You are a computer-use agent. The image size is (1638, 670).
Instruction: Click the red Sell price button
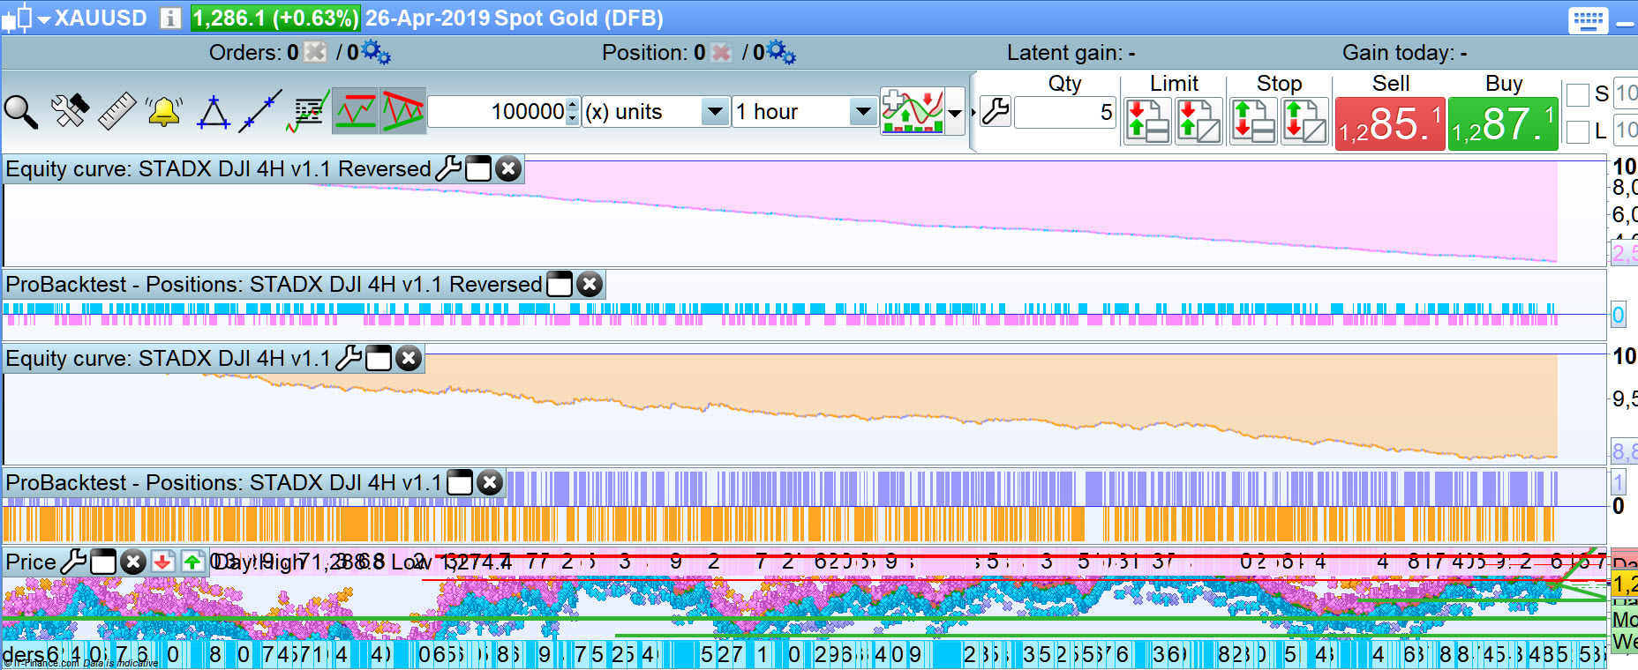pyautogui.click(x=1390, y=123)
